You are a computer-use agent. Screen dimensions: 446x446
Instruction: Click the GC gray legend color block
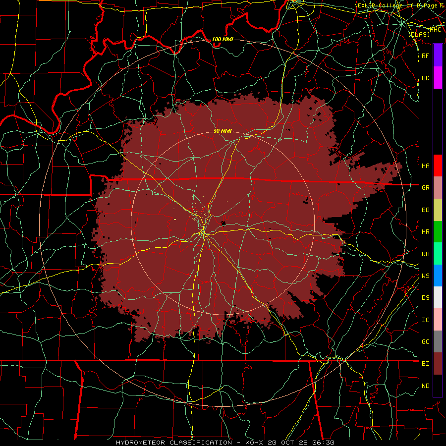pyautogui.click(x=438, y=341)
